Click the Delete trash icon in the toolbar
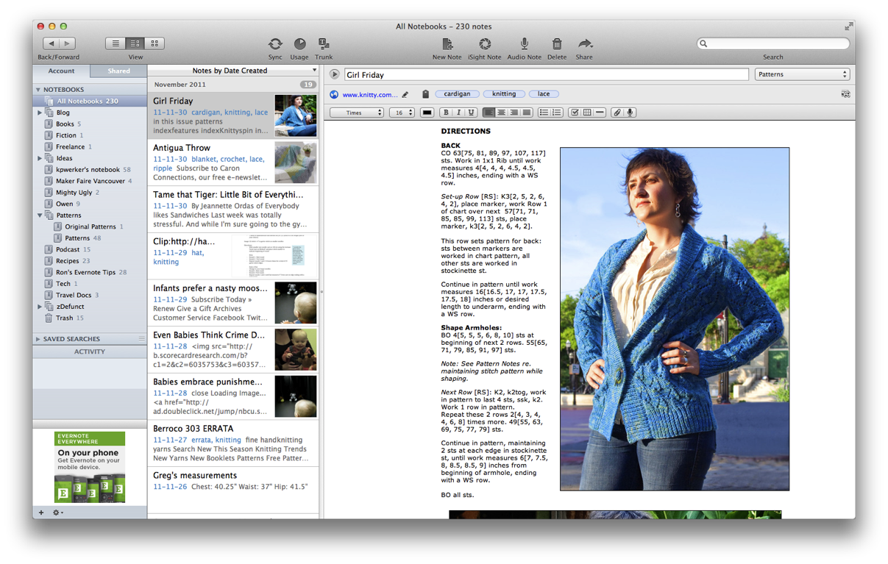888x564 pixels. point(557,44)
